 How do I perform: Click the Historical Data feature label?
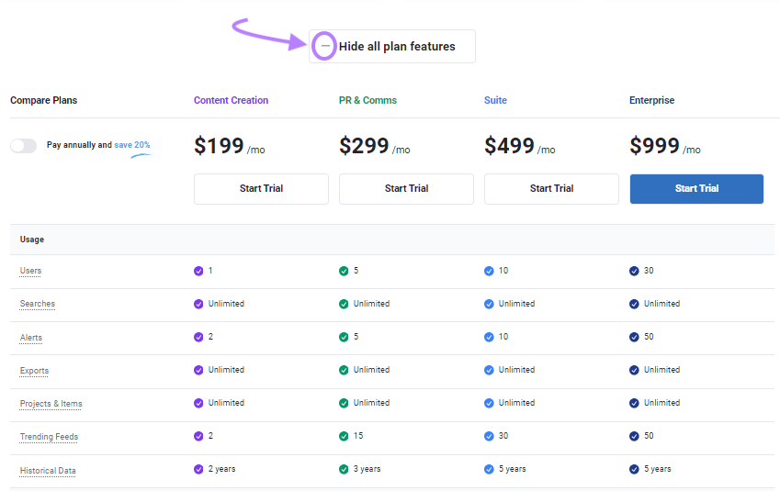(48, 471)
